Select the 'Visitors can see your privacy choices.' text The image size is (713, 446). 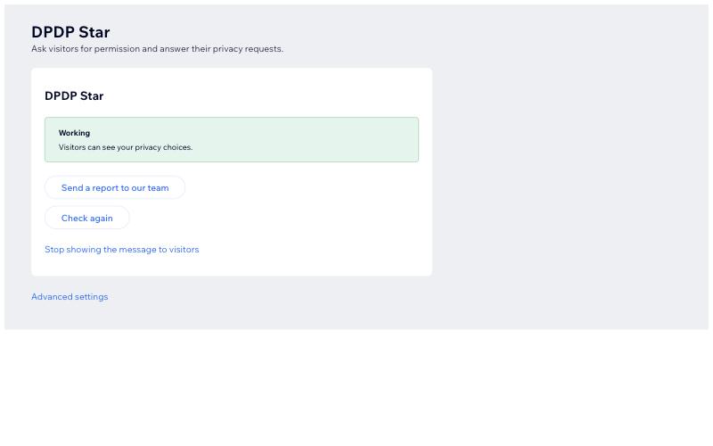[x=126, y=147]
